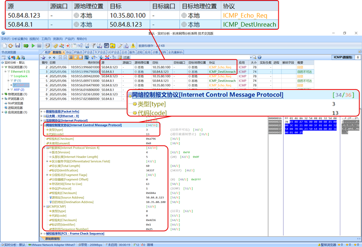Click the Save disk icon in toolbar
This screenshot has height=247, width=362.
coord(18,46)
